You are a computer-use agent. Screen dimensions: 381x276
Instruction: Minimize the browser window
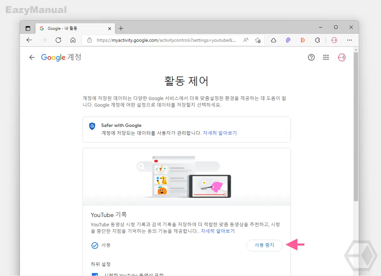pos(321,27)
